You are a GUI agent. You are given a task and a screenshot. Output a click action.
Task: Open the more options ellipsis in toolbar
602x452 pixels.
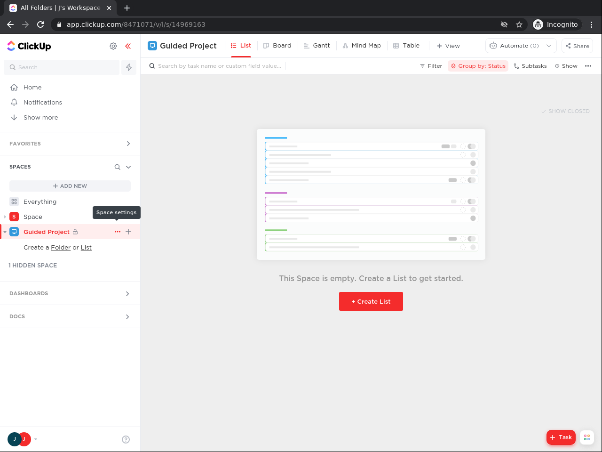[588, 66]
